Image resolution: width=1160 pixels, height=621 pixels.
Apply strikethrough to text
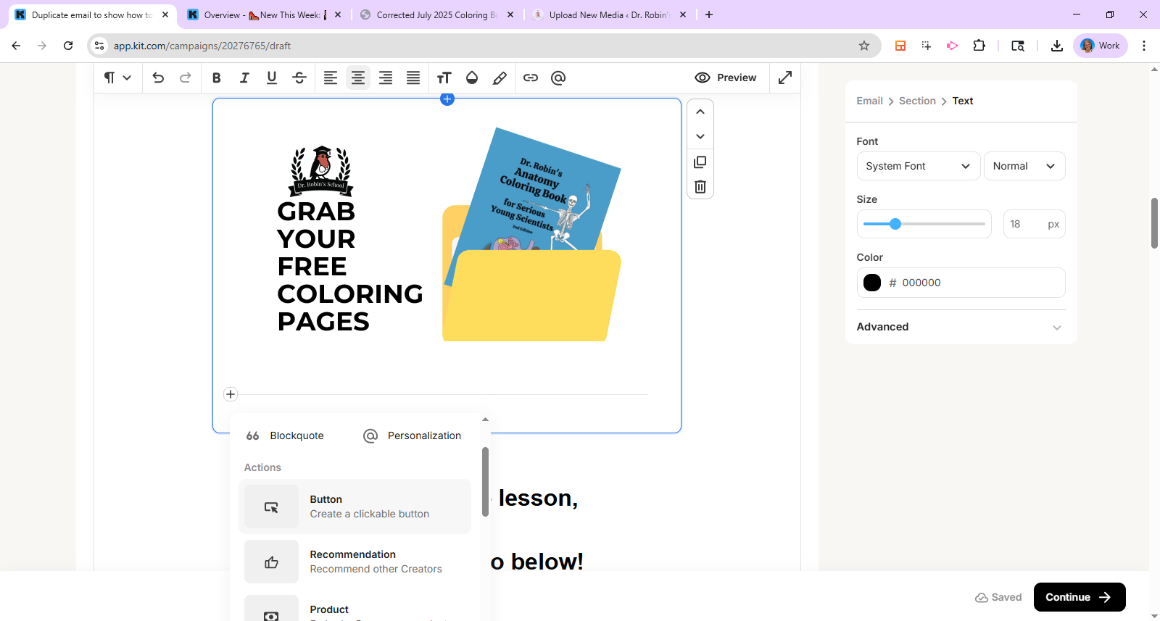coord(299,78)
